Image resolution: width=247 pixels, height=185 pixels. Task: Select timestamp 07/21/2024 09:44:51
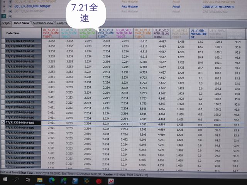tap(23, 41)
